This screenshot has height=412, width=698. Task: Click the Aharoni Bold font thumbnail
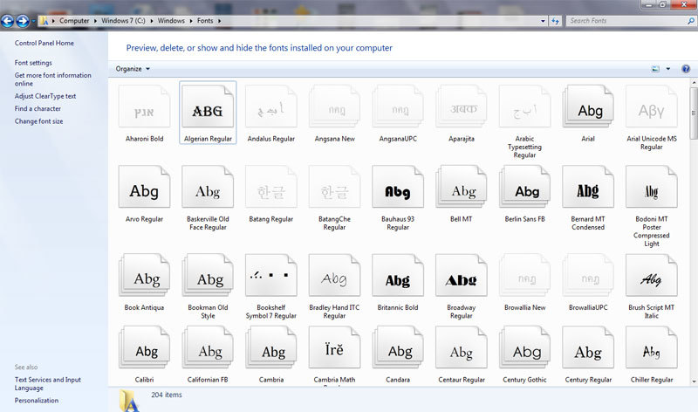[x=144, y=112]
